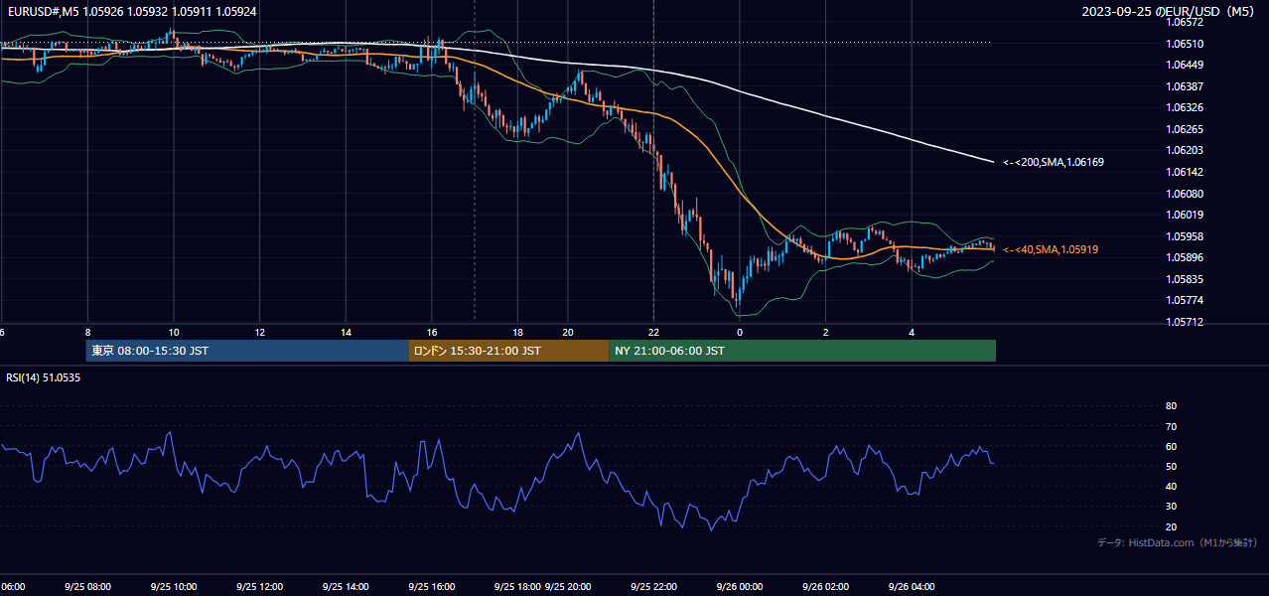Click hour label 8 under price chart
This screenshot has width=1269, height=596.
coord(87,332)
